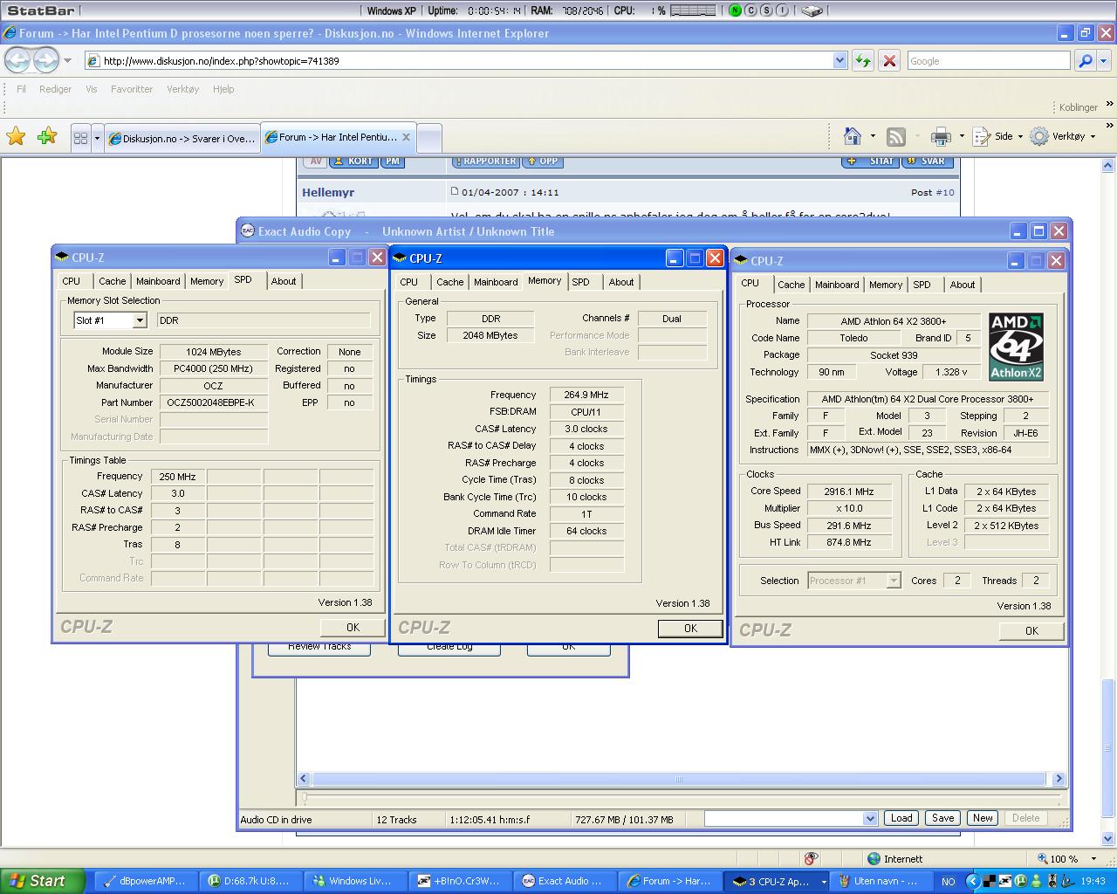Switch to Diskusjon.no Svarer browser tab
Screen dimensions: 1117x894
coord(182,138)
